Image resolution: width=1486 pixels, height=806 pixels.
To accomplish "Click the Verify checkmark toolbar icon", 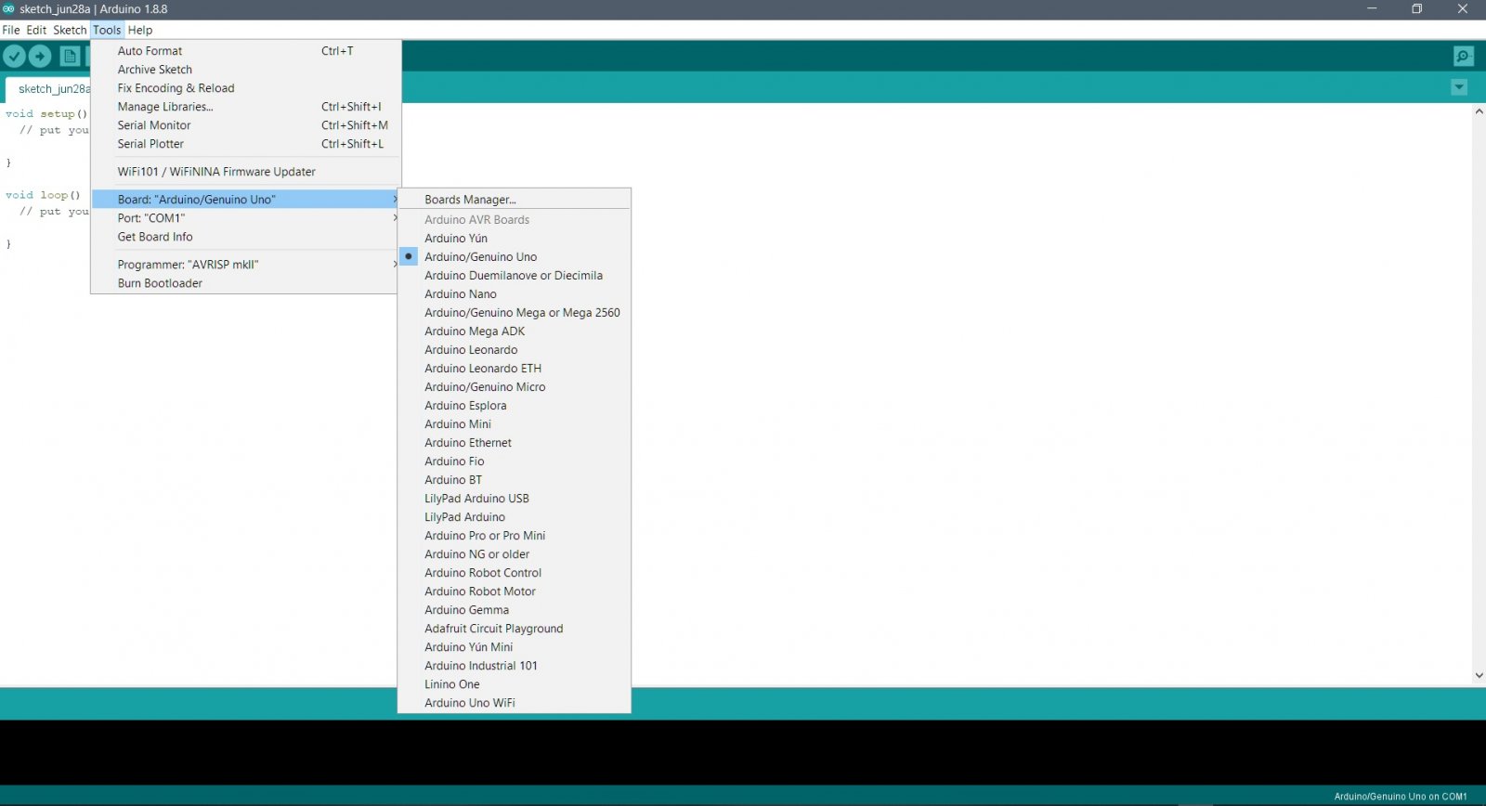I will (x=14, y=57).
